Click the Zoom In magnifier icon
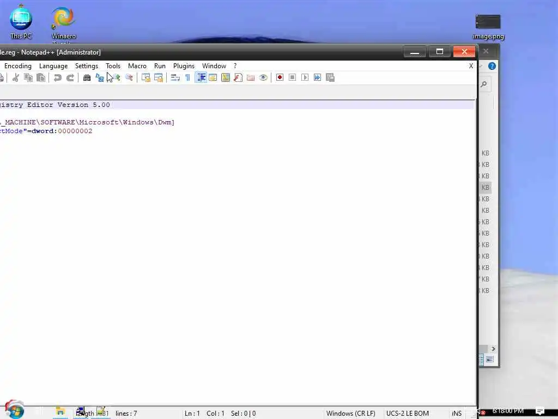Viewport: 558px width, 419px height. point(117,77)
